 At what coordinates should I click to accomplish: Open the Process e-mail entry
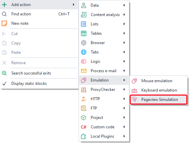click(104, 71)
